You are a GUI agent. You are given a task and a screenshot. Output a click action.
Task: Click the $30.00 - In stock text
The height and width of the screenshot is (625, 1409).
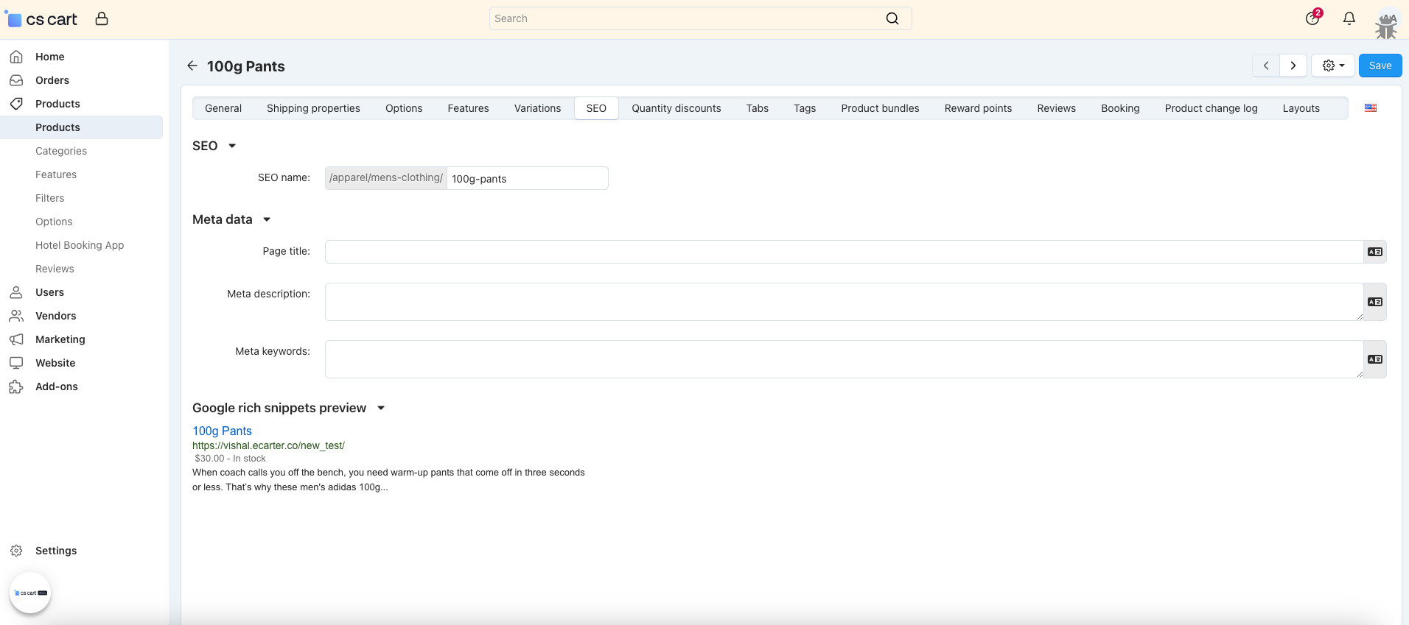click(230, 458)
